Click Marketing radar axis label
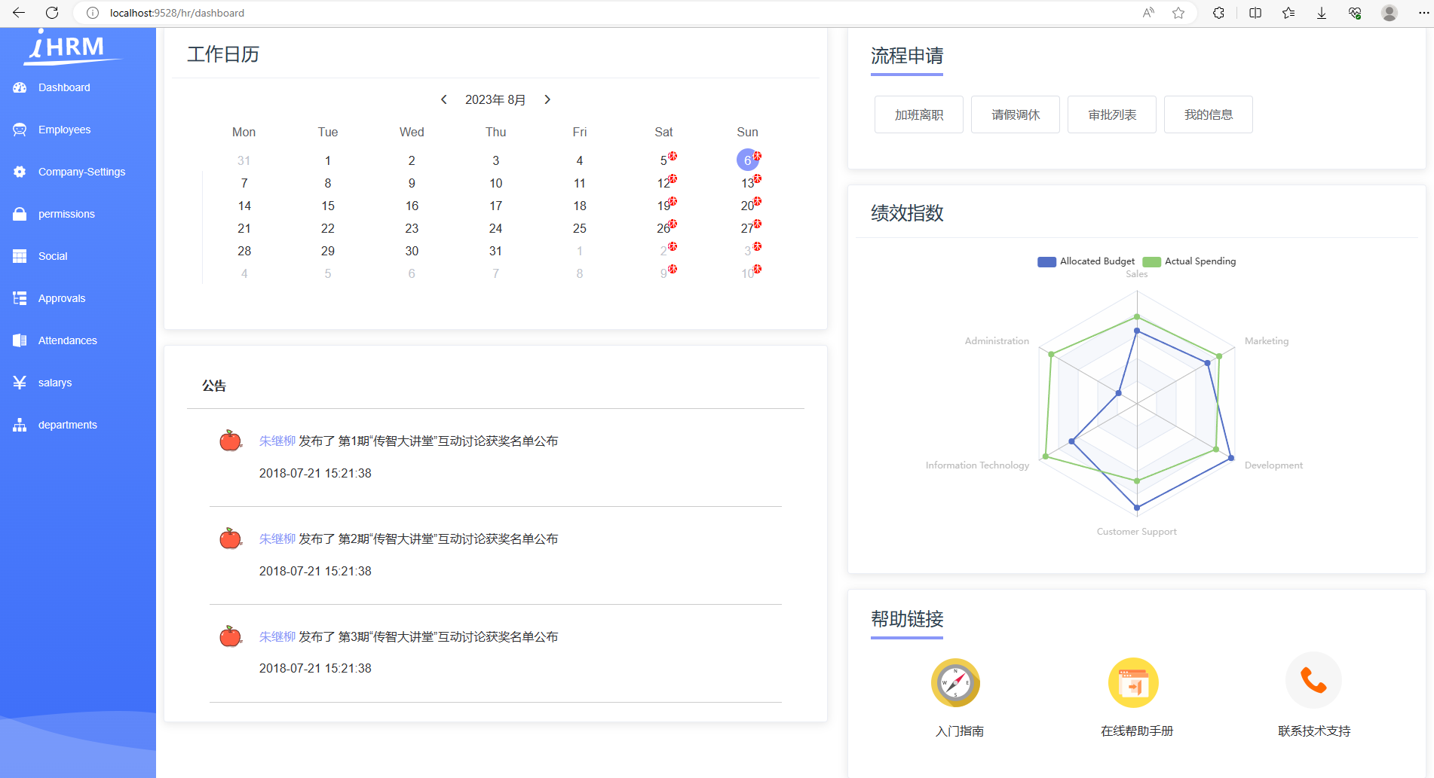The height and width of the screenshot is (778, 1434). tap(1267, 341)
